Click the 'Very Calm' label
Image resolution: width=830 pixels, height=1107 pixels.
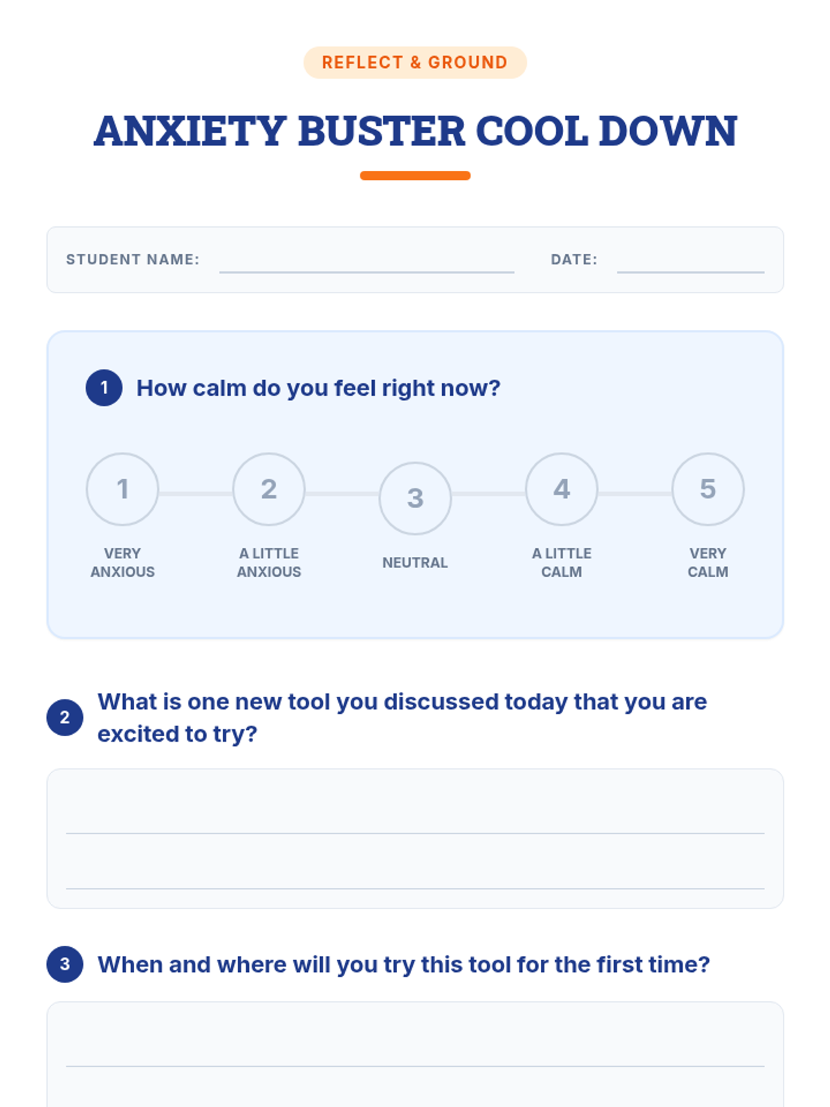708,562
